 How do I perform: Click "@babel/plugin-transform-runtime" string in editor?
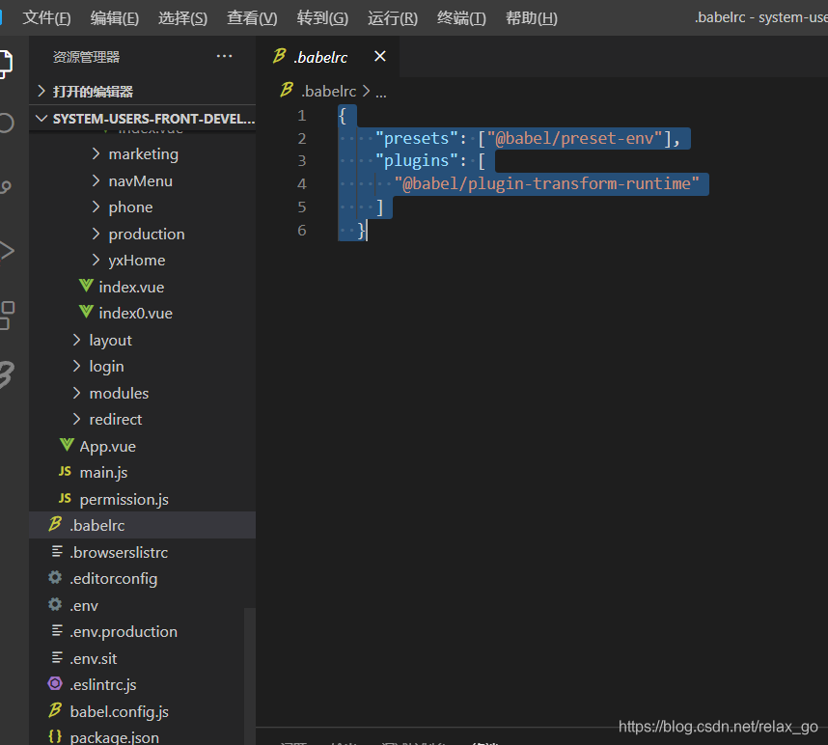coord(546,183)
